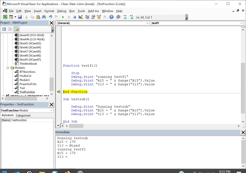Collapse the Modules folder in project tree
The height and width of the screenshot is (173, 246).
pyautogui.click(x=8, y=68)
